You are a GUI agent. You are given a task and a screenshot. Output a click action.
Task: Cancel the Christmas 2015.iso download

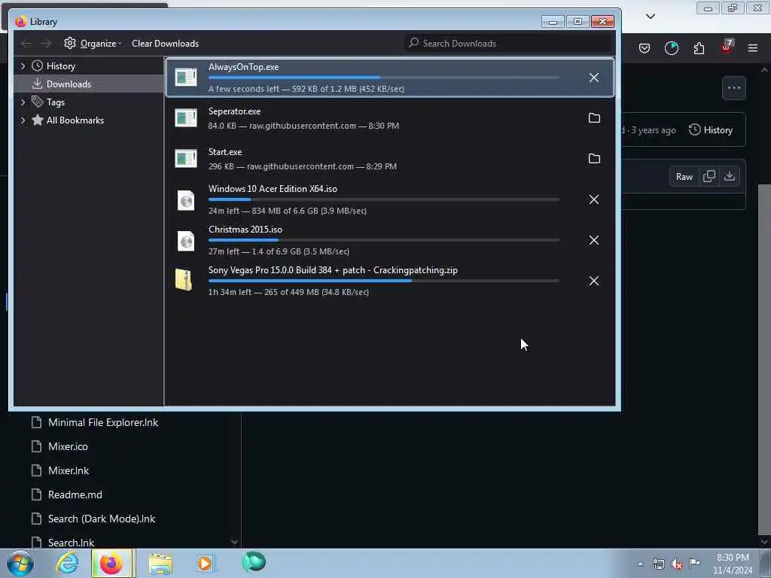click(x=593, y=240)
